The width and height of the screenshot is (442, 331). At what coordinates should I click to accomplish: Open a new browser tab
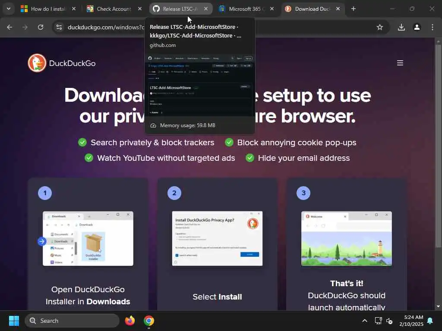coord(353,9)
